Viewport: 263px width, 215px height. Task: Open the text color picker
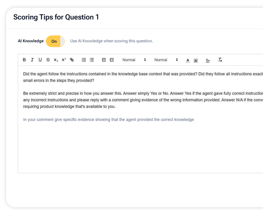[188, 60]
